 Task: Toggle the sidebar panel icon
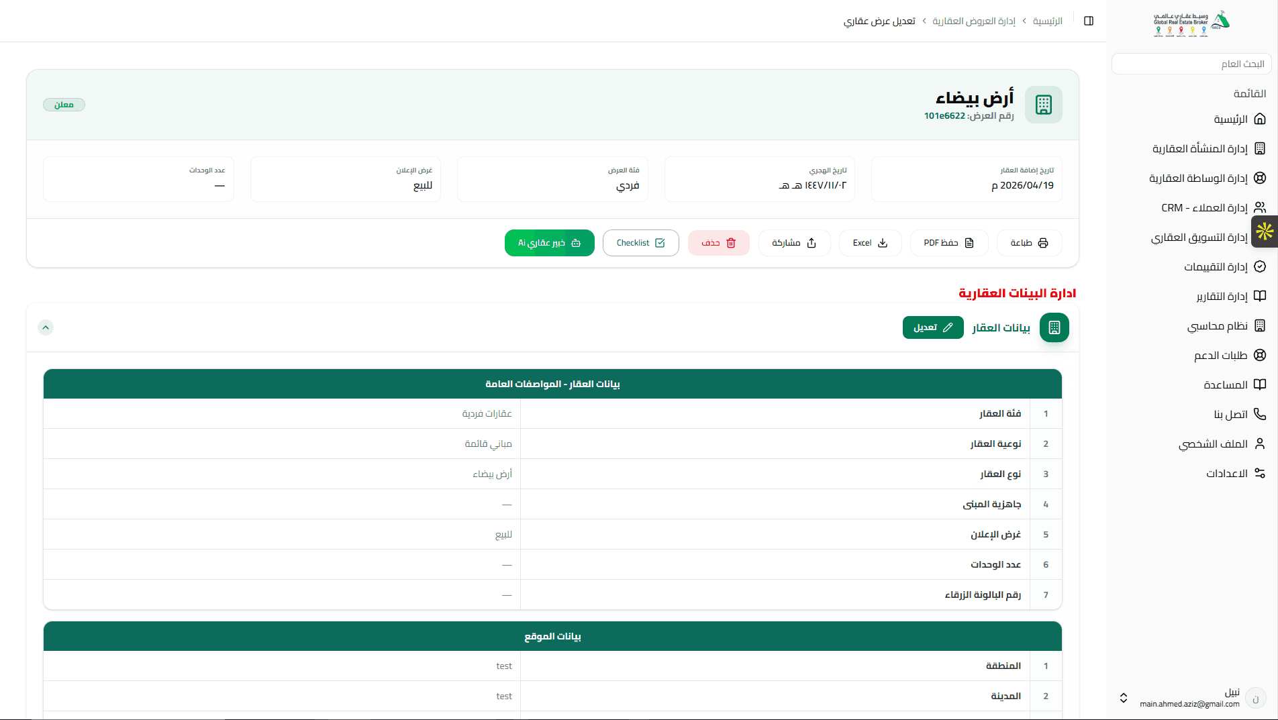1089,21
